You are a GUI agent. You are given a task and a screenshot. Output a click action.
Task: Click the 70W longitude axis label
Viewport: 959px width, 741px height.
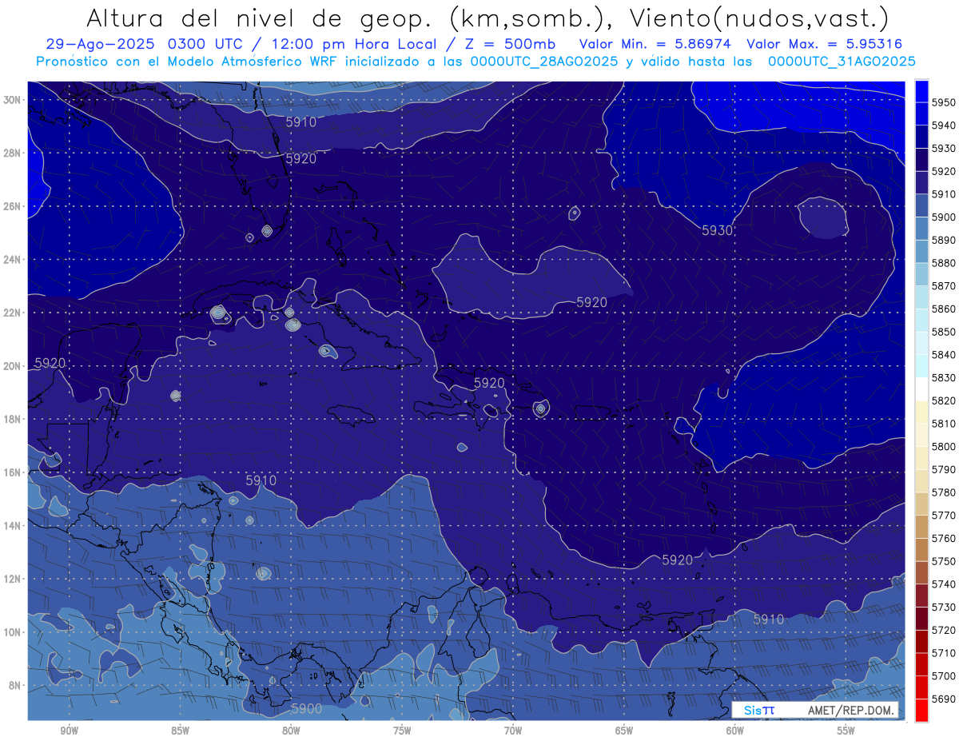point(513,731)
